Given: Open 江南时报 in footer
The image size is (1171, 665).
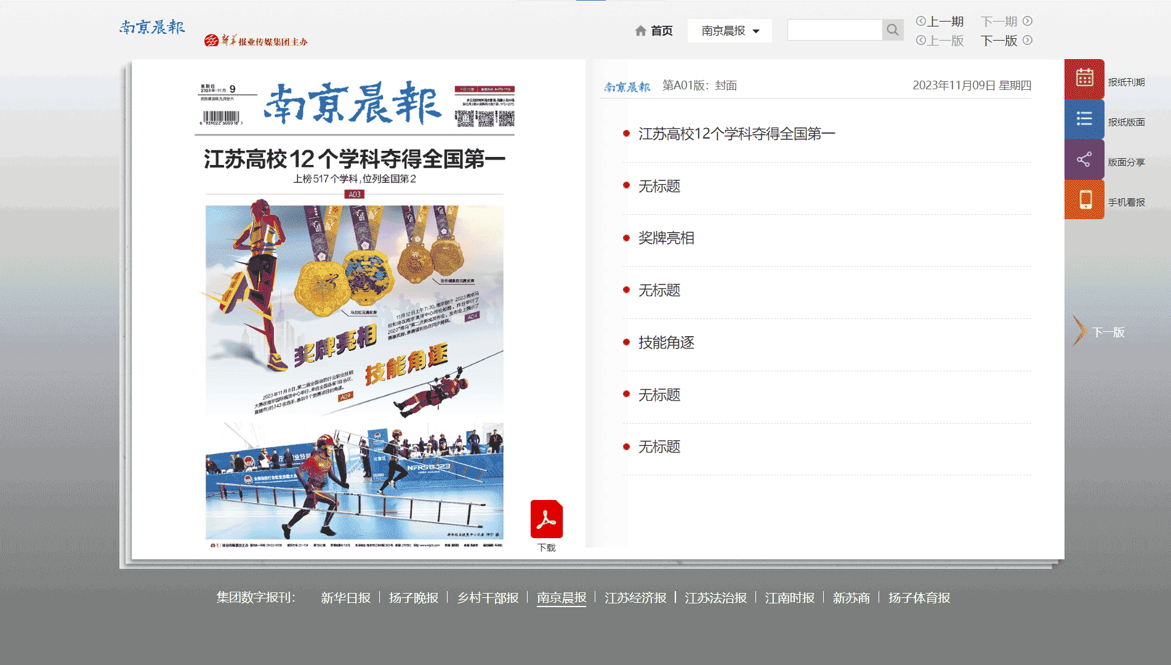Looking at the screenshot, I should click(789, 598).
